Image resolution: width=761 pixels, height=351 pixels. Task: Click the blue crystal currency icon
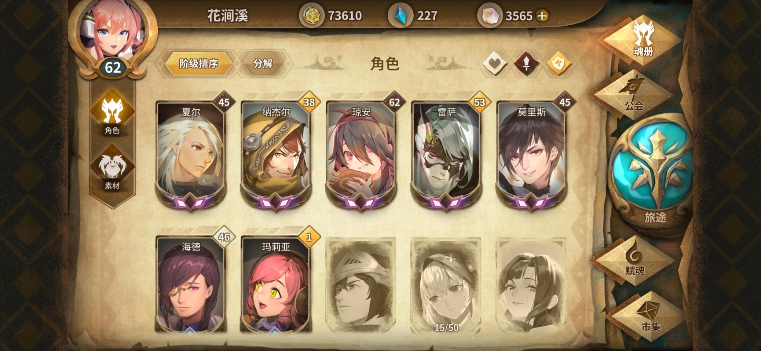(401, 16)
